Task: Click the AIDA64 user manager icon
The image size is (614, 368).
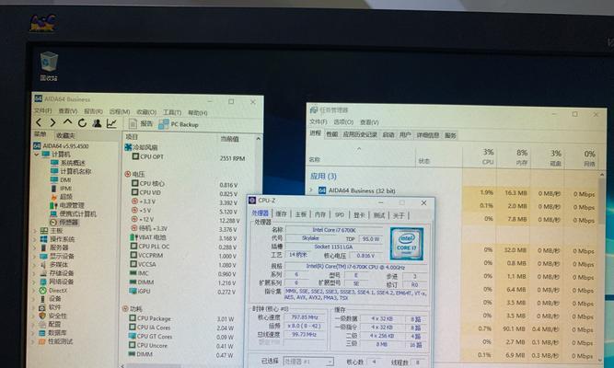Action: [x=97, y=123]
